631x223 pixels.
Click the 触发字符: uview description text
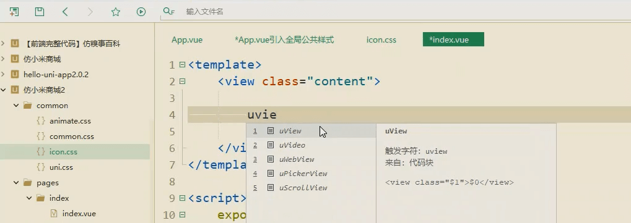pos(416,151)
